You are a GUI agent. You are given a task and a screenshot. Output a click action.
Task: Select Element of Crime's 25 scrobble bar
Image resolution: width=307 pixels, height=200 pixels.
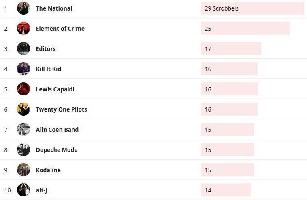(245, 29)
